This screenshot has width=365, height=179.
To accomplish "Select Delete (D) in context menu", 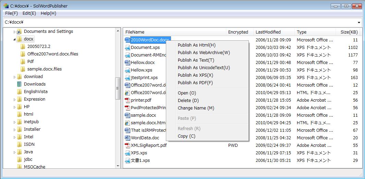I will (x=207, y=100).
